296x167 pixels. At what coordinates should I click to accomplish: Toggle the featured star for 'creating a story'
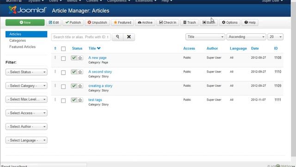coord(80,86)
